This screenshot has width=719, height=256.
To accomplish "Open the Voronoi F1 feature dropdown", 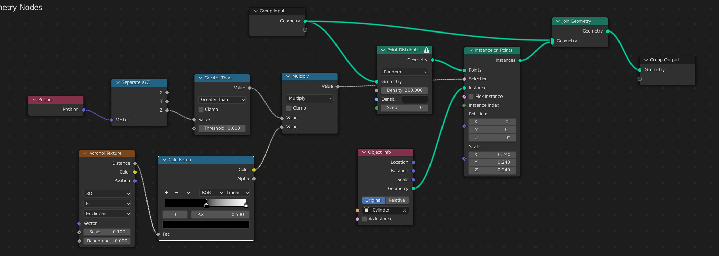I will (x=107, y=204).
